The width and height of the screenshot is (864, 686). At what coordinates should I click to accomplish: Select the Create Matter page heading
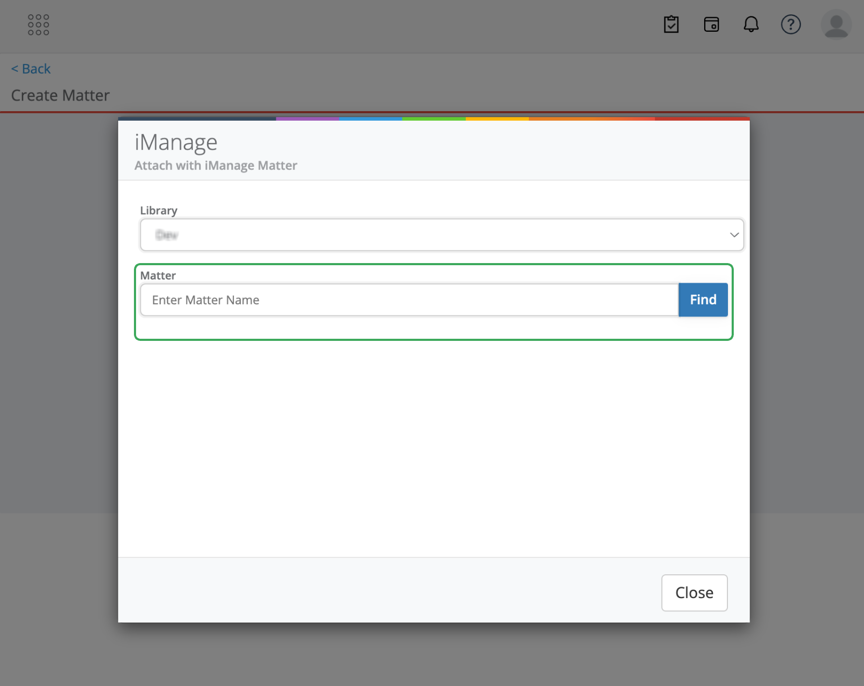point(60,95)
